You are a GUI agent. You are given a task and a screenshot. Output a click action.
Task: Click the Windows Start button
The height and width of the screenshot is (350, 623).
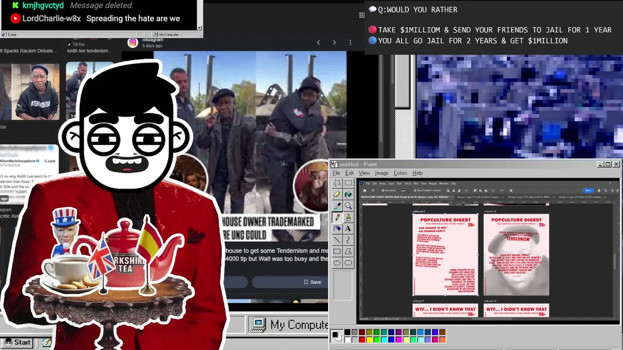point(17,342)
